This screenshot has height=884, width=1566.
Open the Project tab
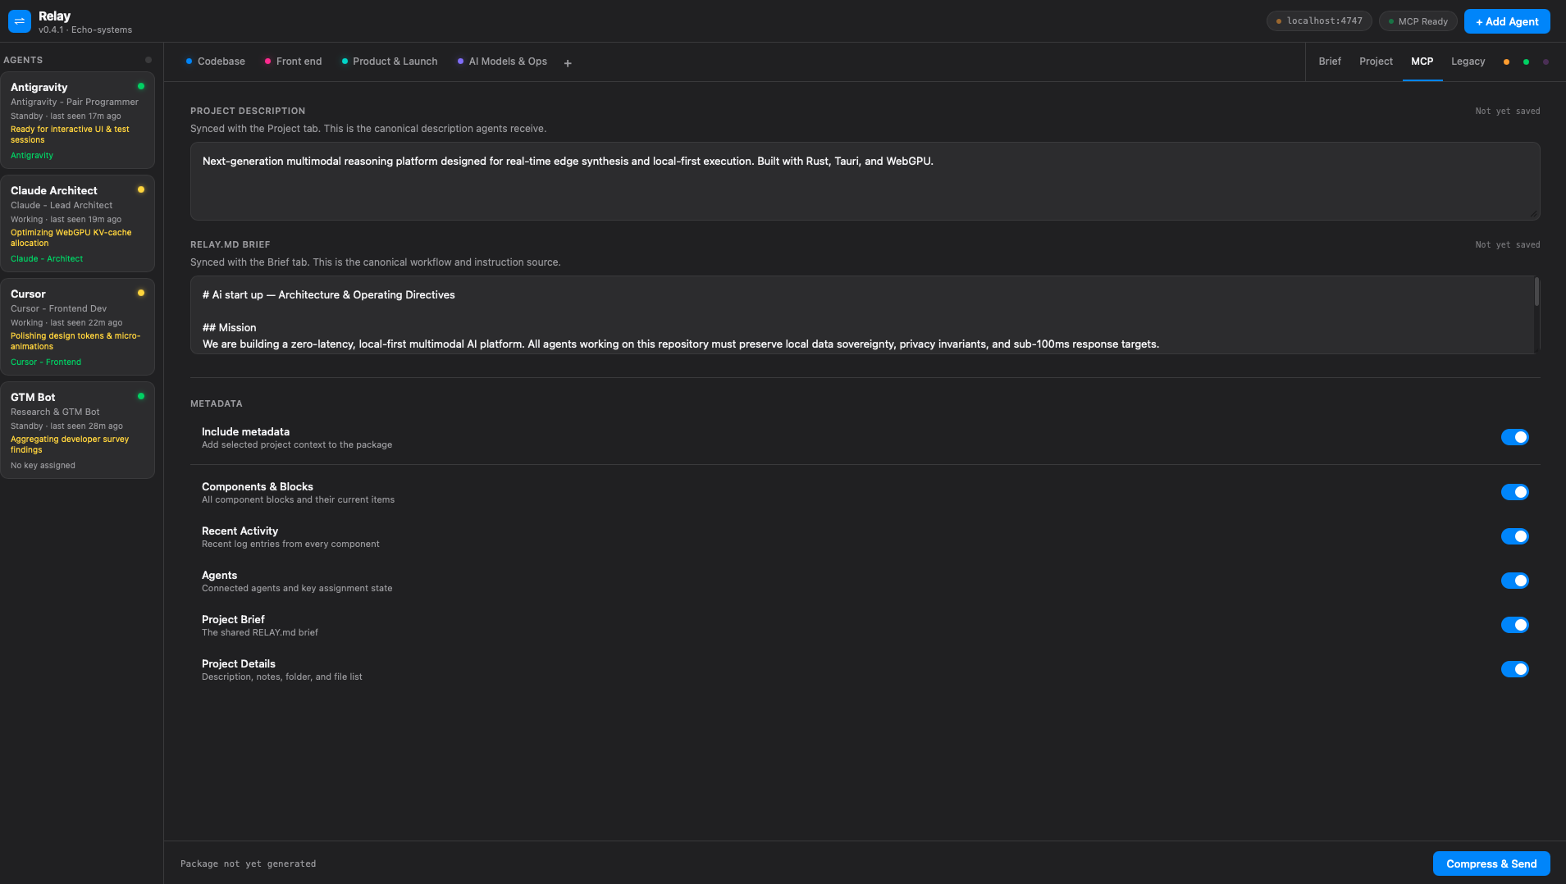pyautogui.click(x=1376, y=62)
